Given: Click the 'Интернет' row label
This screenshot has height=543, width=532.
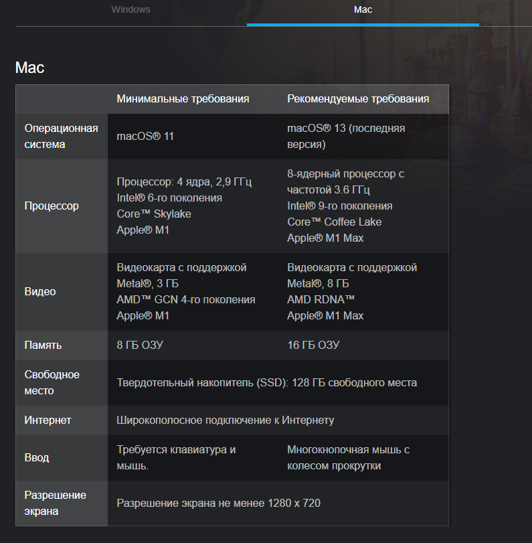Looking at the screenshot, I should 48,420.
